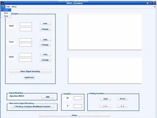Click the Reset button in Ploting Function

[x=123, y=99]
